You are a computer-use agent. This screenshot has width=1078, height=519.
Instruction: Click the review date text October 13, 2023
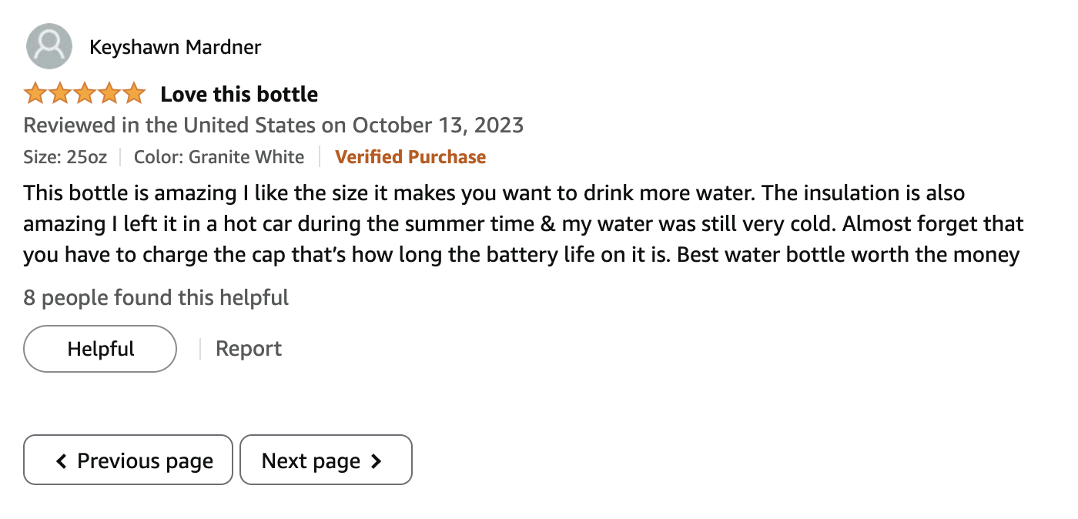[x=438, y=126]
